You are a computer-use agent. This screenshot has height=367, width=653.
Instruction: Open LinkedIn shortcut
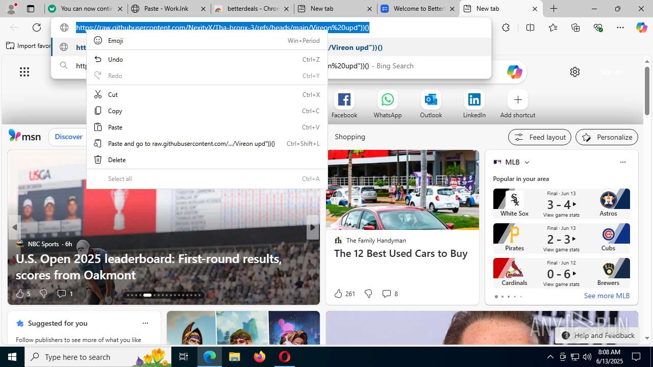tap(474, 104)
